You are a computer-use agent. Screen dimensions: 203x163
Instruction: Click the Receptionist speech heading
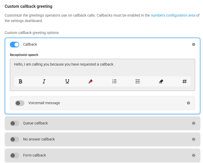[x=24, y=55]
